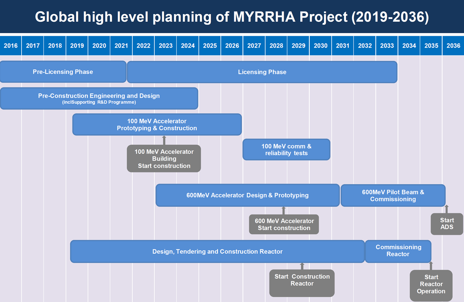Screen dimensions: 464x302
Task: Click 600MeV Pilot Beam & Commissioning bar
Action: click(x=393, y=195)
